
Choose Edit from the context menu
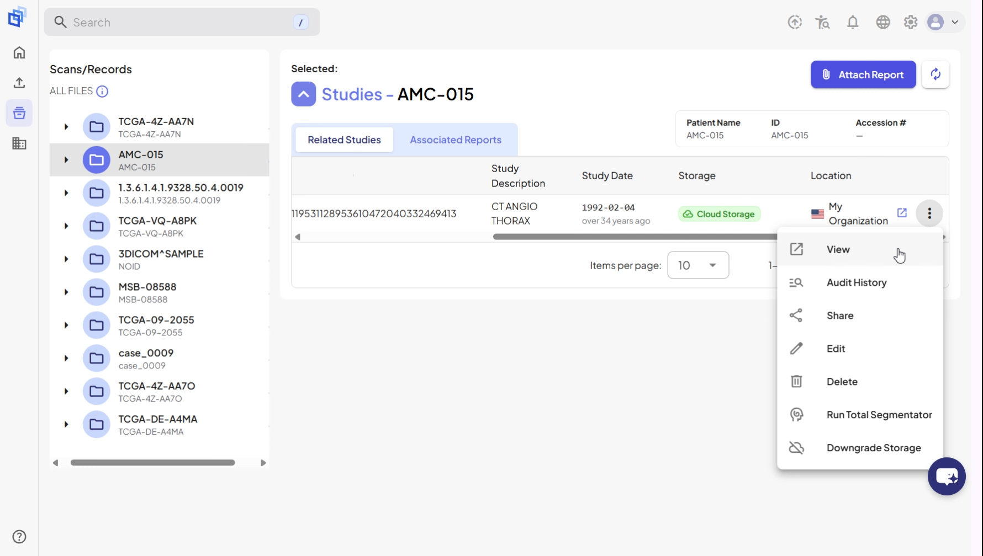(x=860, y=349)
